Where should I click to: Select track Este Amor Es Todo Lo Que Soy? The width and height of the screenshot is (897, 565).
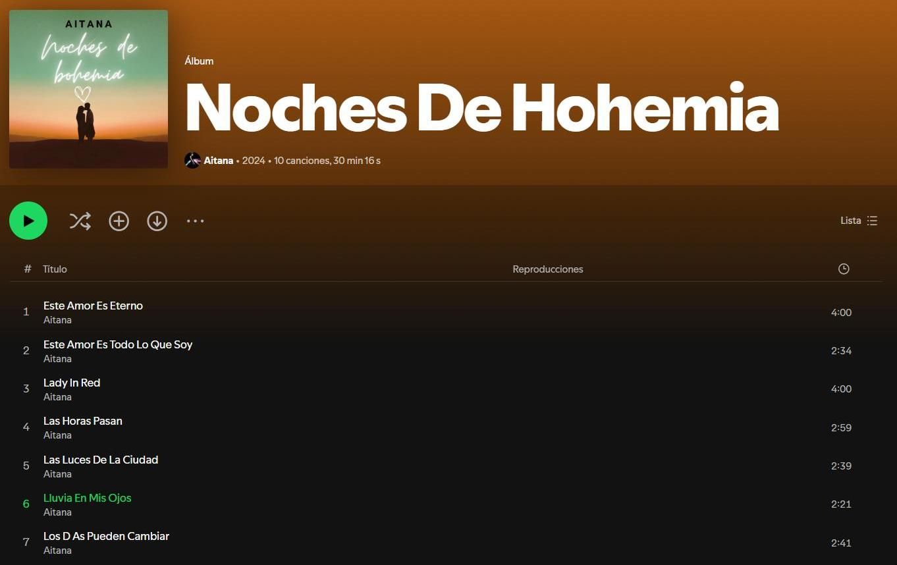pos(118,344)
